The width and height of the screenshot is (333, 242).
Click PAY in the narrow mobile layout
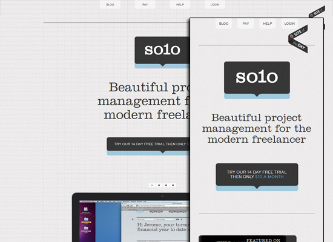coord(246,24)
